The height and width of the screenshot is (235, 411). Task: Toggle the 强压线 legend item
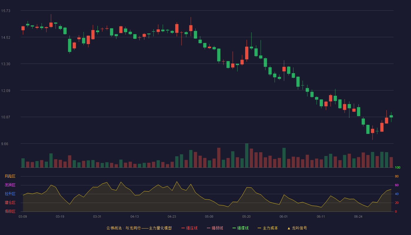(x=189, y=228)
